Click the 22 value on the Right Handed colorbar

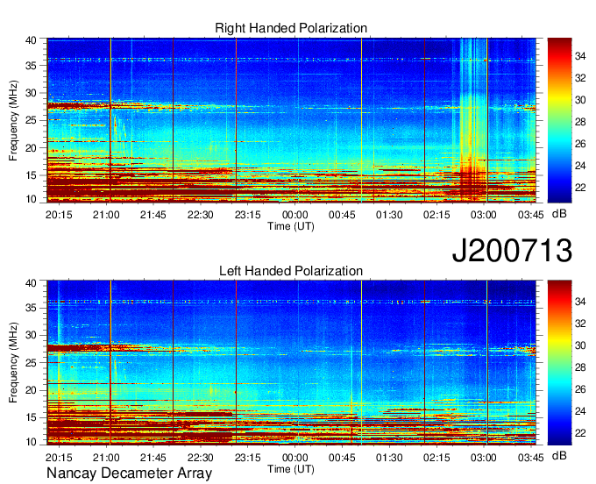click(x=580, y=188)
